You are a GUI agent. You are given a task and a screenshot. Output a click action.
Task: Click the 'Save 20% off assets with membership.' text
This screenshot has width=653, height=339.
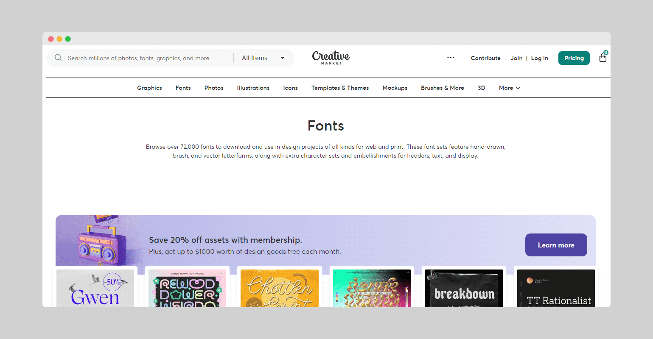[x=225, y=240]
